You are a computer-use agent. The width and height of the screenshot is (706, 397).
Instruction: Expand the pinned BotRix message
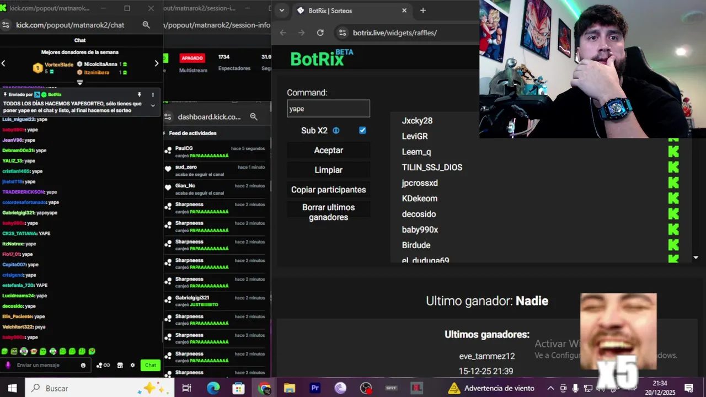point(153,105)
